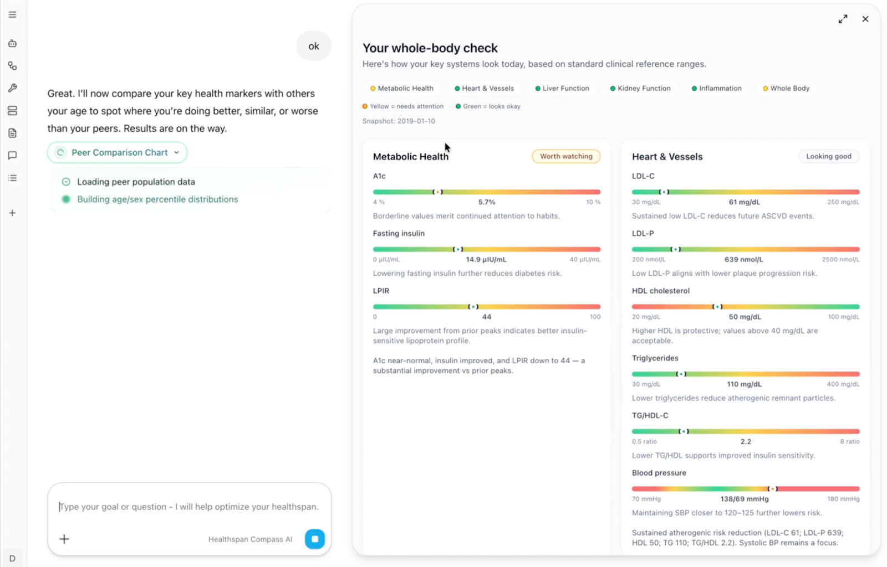Select the Liver Function filter chip
This screenshot has height=567, width=887.
562,88
